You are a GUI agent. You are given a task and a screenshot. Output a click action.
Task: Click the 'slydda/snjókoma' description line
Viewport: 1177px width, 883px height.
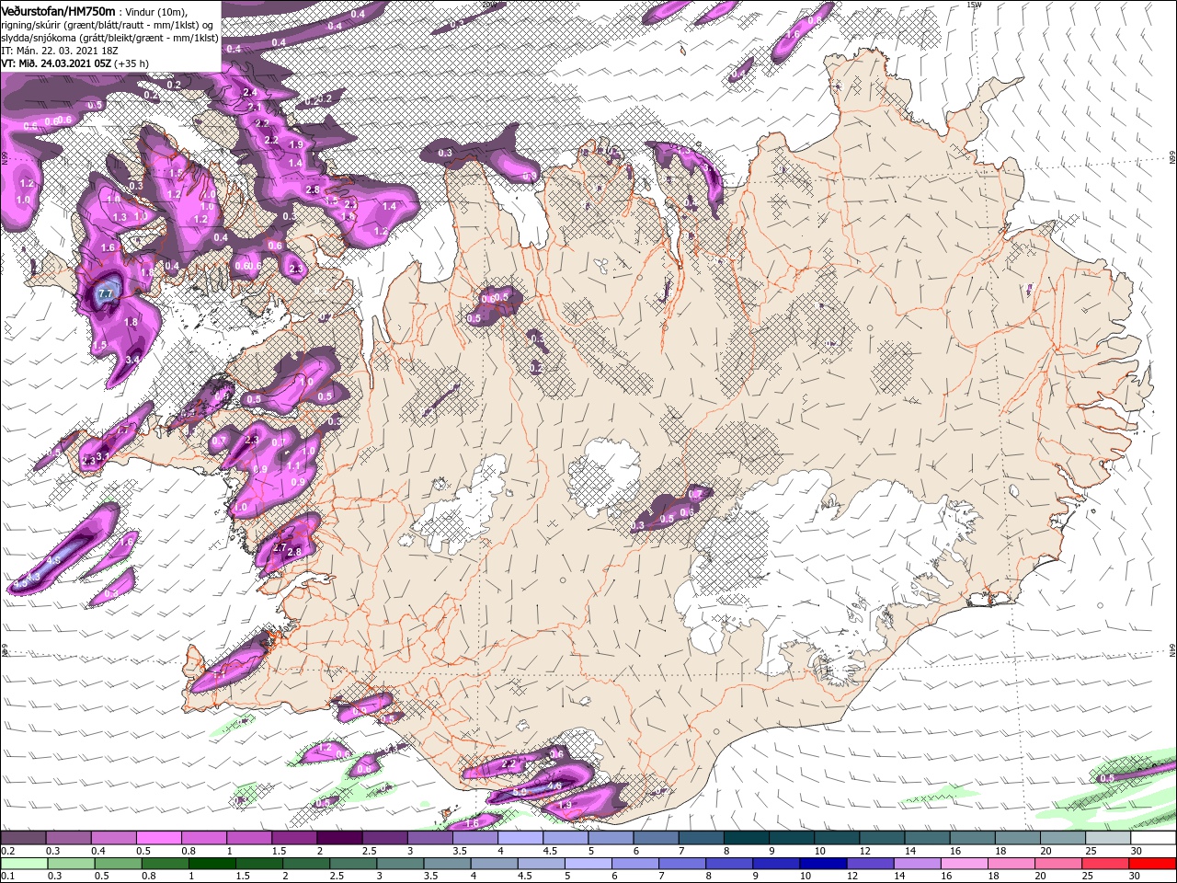point(109,38)
